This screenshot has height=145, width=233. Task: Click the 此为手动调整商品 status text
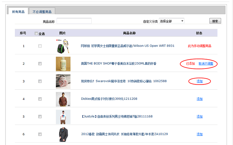[x=199, y=46]
